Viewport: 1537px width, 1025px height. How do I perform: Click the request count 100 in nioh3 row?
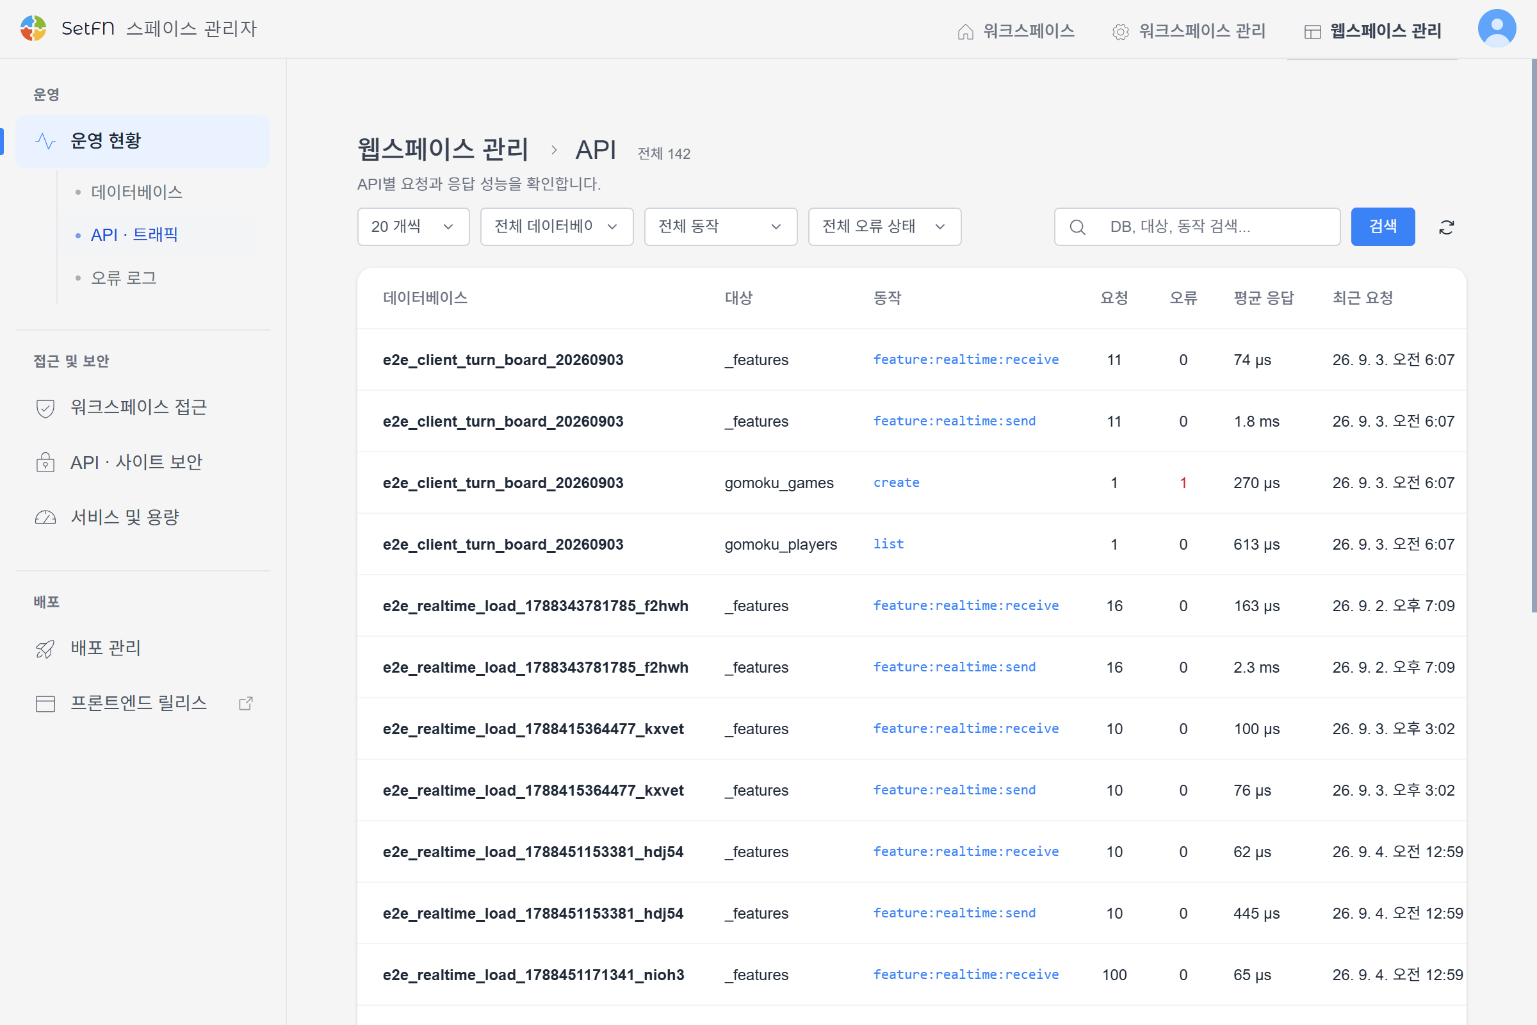pyautogui.click(x=1114, y=974)
